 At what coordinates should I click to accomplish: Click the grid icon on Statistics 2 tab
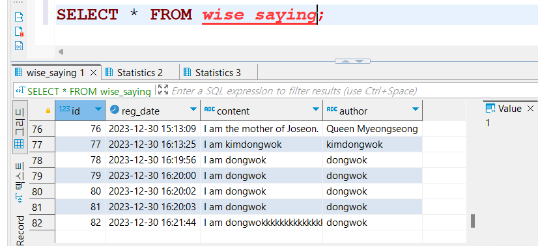pos(109,73)
